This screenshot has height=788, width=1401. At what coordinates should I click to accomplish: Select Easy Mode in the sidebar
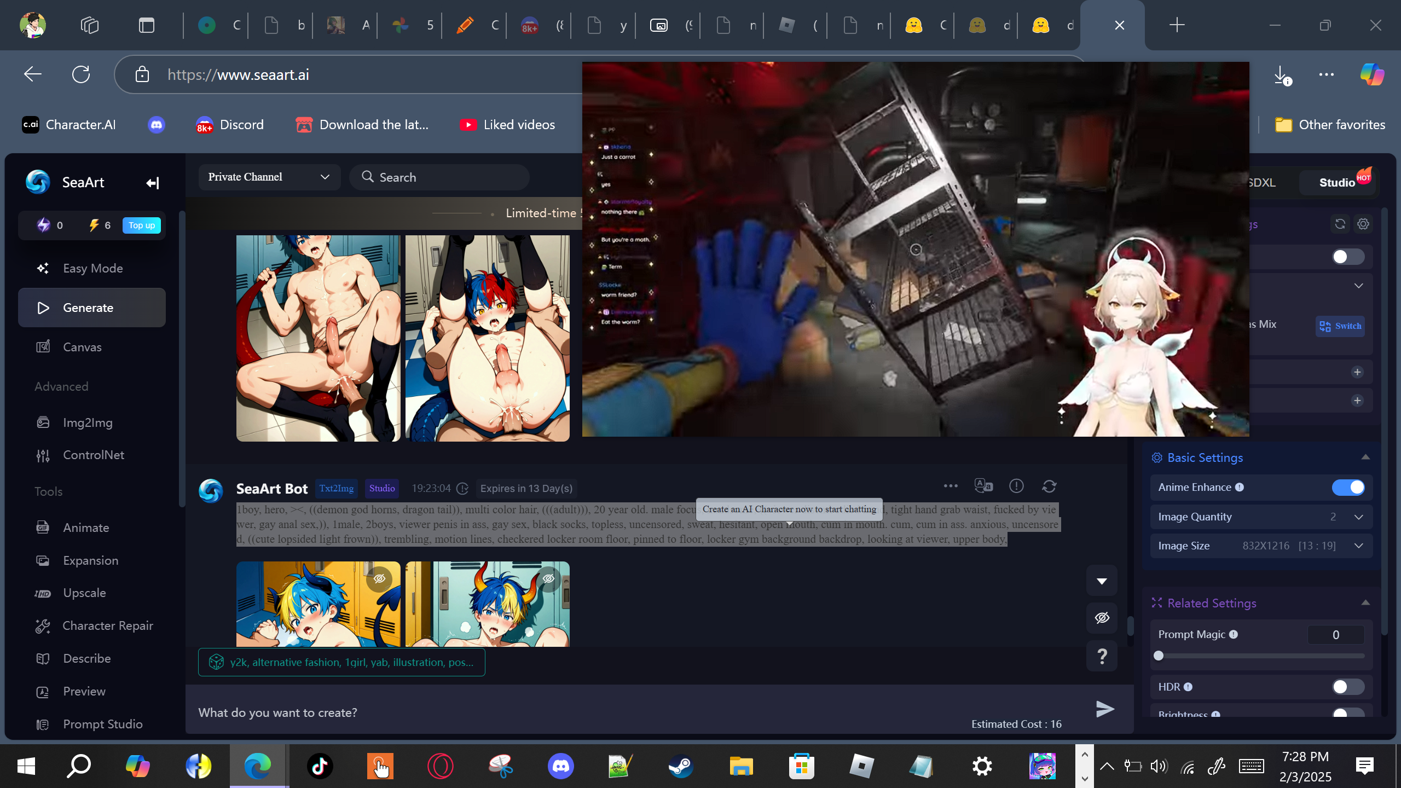(x=92, y=268)
